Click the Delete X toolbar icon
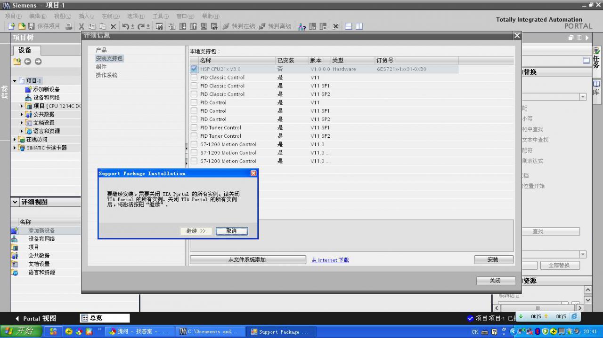The width and height of the screenshot is (603, 338). pos(113,26)
